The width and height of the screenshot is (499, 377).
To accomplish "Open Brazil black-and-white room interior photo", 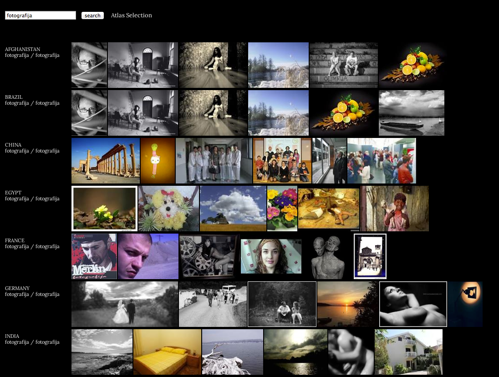I will [143, 113].
